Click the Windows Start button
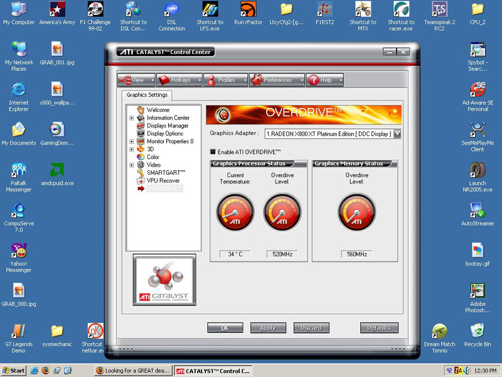 [13, 371]
